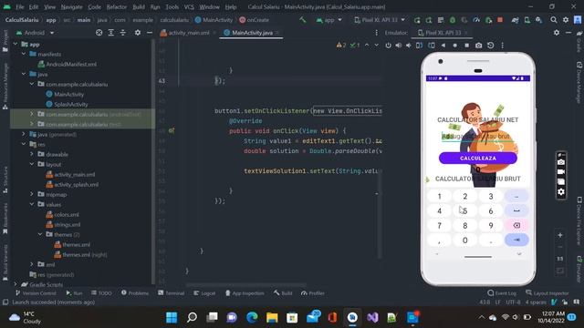
Task: Open the Profiler from the main toolbar gauge icon
Action: (x=476, y=20)
